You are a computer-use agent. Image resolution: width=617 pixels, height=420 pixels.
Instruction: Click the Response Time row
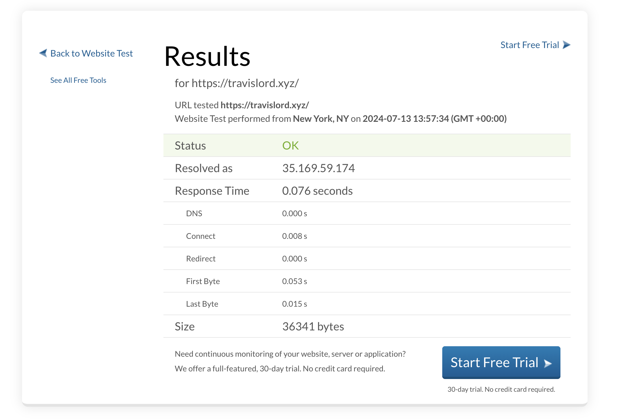(x=212, y=190)
